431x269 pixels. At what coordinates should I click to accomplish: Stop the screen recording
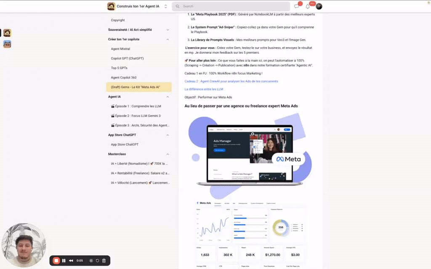(56, 261)
